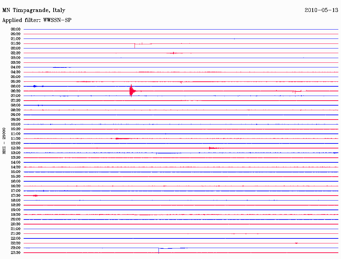The height and width of the screenshot is (259, 341).
Task: Click the 13:00 time label
Action: pos(16,153)
